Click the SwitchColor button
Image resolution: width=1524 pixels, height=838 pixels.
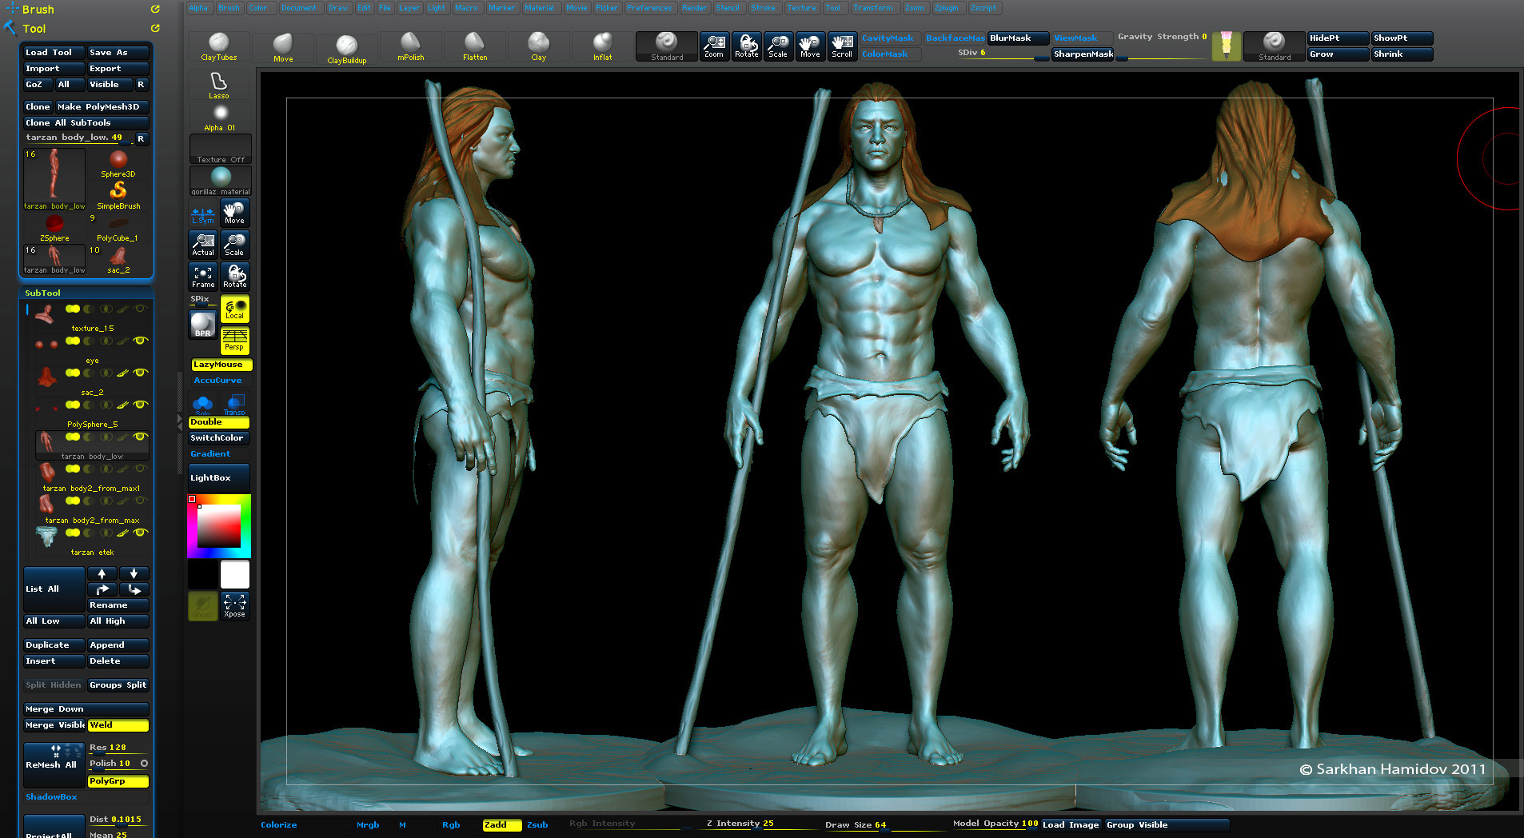pos(219,438)
